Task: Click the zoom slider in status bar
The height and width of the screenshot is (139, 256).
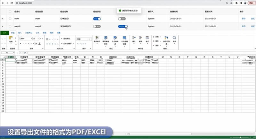Action: pos(241,137)
